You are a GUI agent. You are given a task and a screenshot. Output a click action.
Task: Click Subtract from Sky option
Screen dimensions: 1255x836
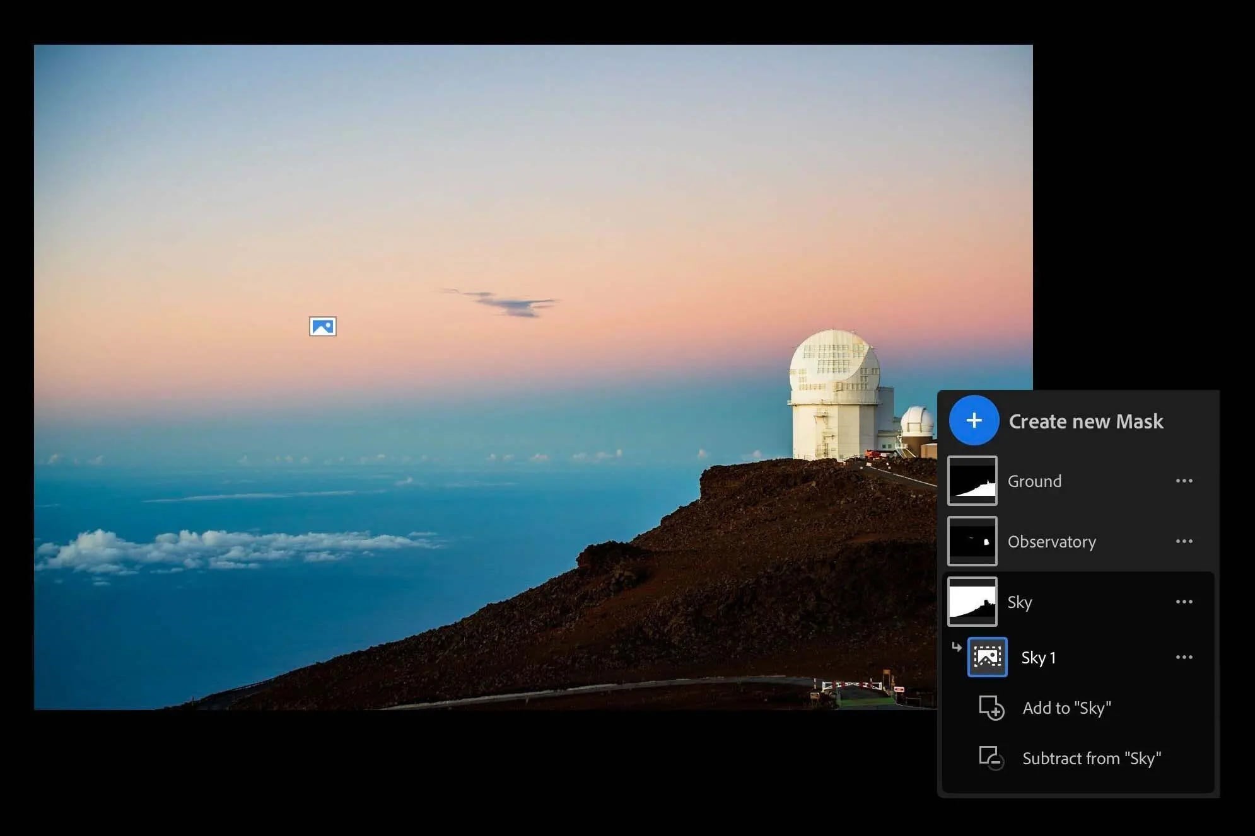pos(1083,758)
